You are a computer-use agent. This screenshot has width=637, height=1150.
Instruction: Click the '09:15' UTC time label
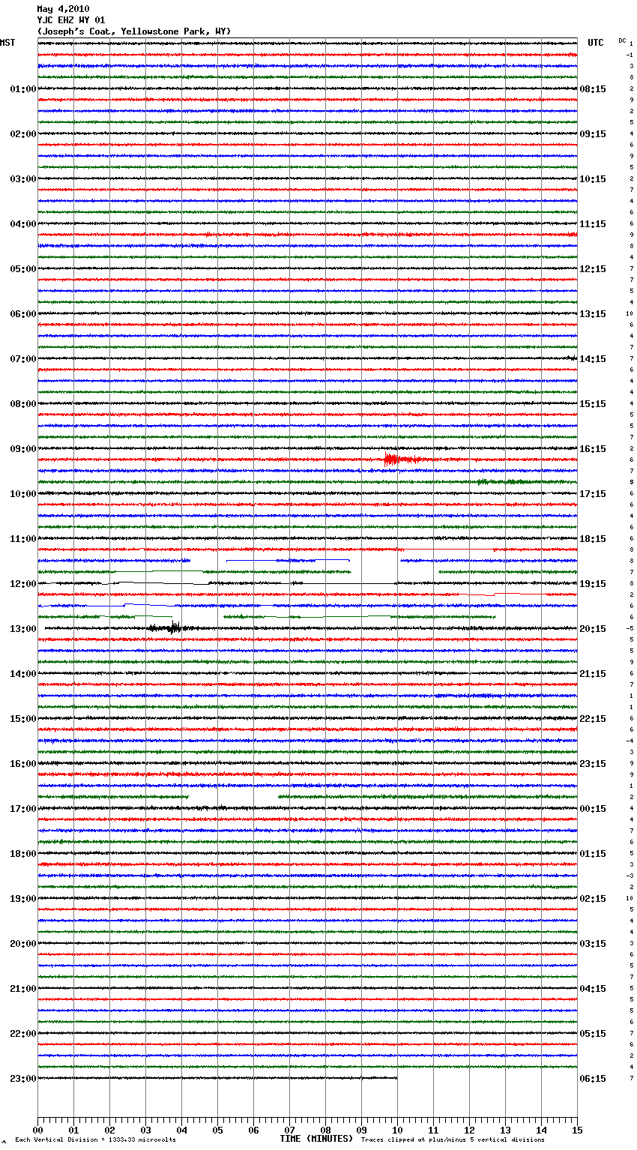click(x=593, y=134)
